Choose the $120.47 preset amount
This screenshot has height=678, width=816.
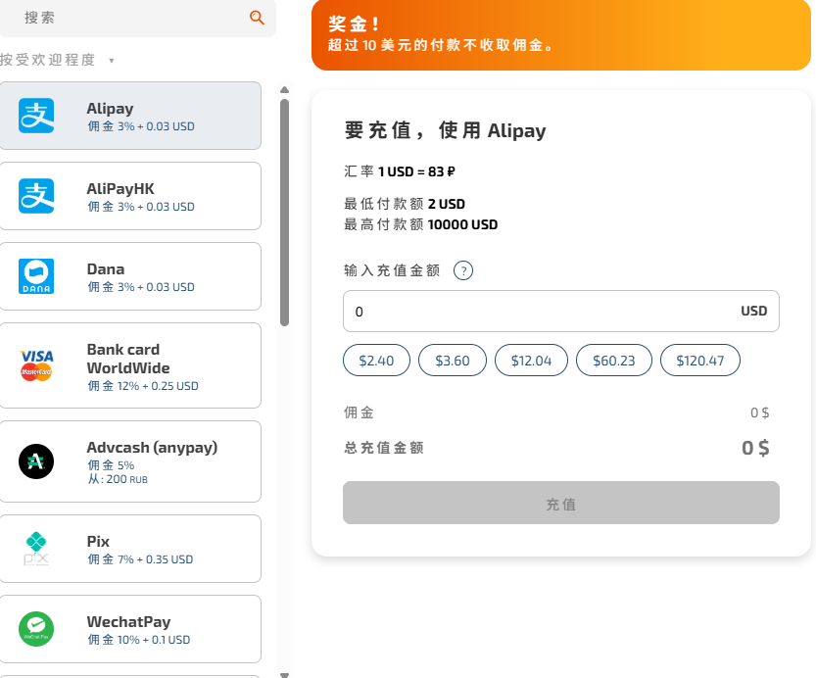point(700,361)
